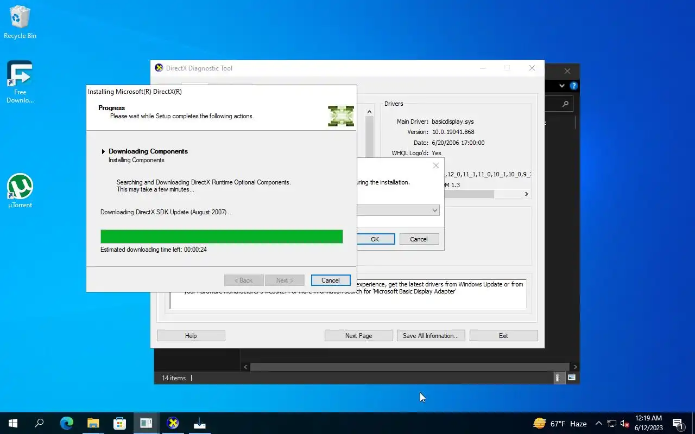Close the DirectX Diagnostic Tool window
Image resolution: width=695 pixels, height=434 pixels.
pos(532,68)
